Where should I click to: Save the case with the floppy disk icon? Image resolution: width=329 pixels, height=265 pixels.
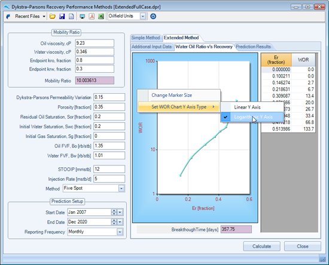coord(62,16)
